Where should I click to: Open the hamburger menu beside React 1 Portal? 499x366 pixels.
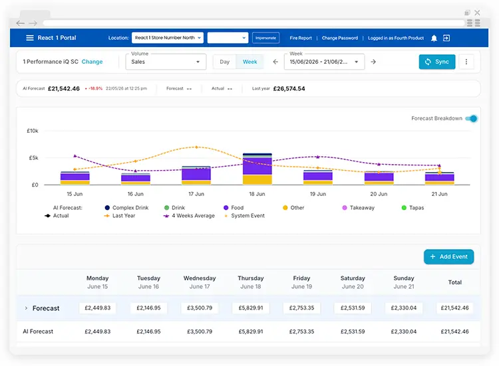click(29, 38)
